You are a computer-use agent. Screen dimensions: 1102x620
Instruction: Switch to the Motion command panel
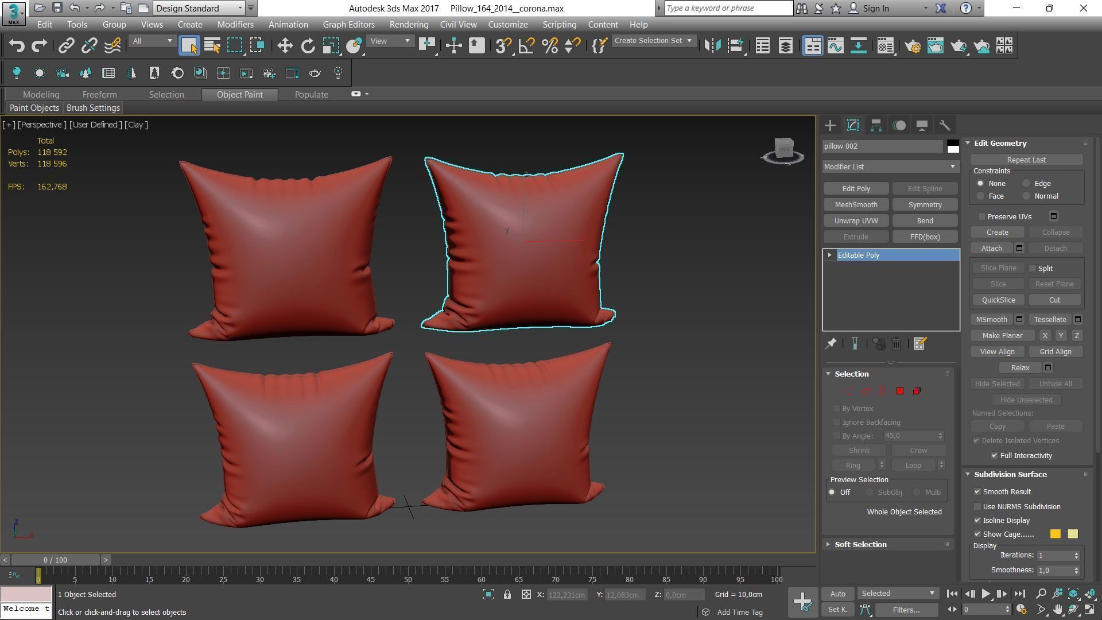899,126
